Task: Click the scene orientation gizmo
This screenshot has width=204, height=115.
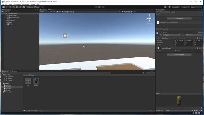Action: [150, 19]
